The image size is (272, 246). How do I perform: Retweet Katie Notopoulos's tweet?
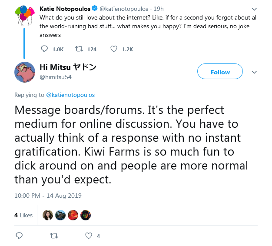[79, 49]
